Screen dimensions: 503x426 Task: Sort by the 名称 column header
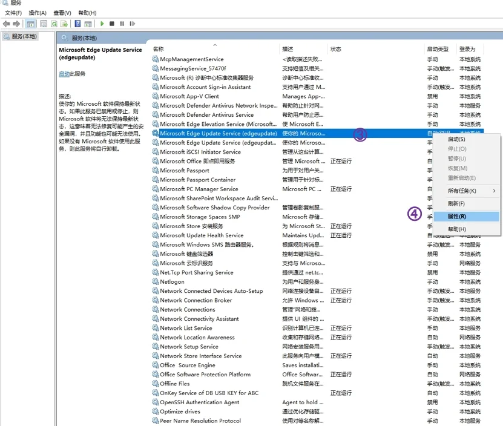coord(215,49)
